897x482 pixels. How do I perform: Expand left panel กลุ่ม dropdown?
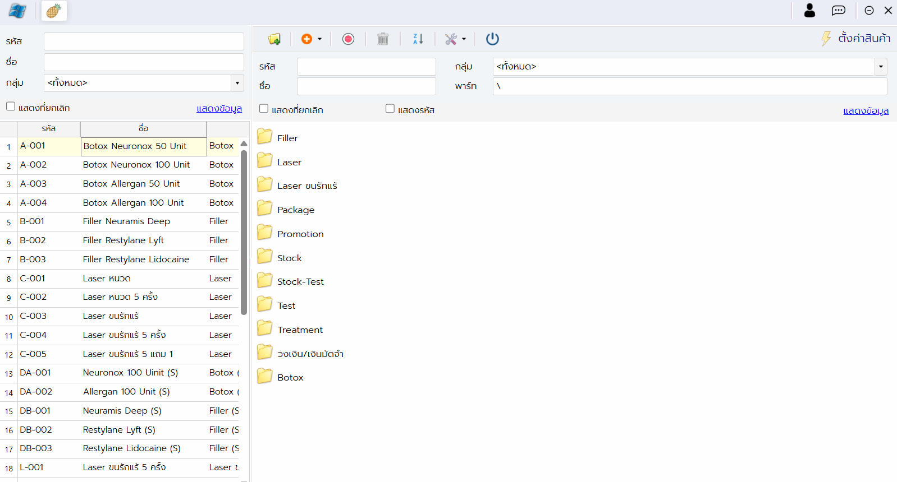[237, 83]
